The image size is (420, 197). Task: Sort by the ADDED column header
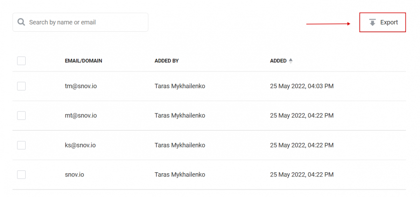(x=278, y=61)
